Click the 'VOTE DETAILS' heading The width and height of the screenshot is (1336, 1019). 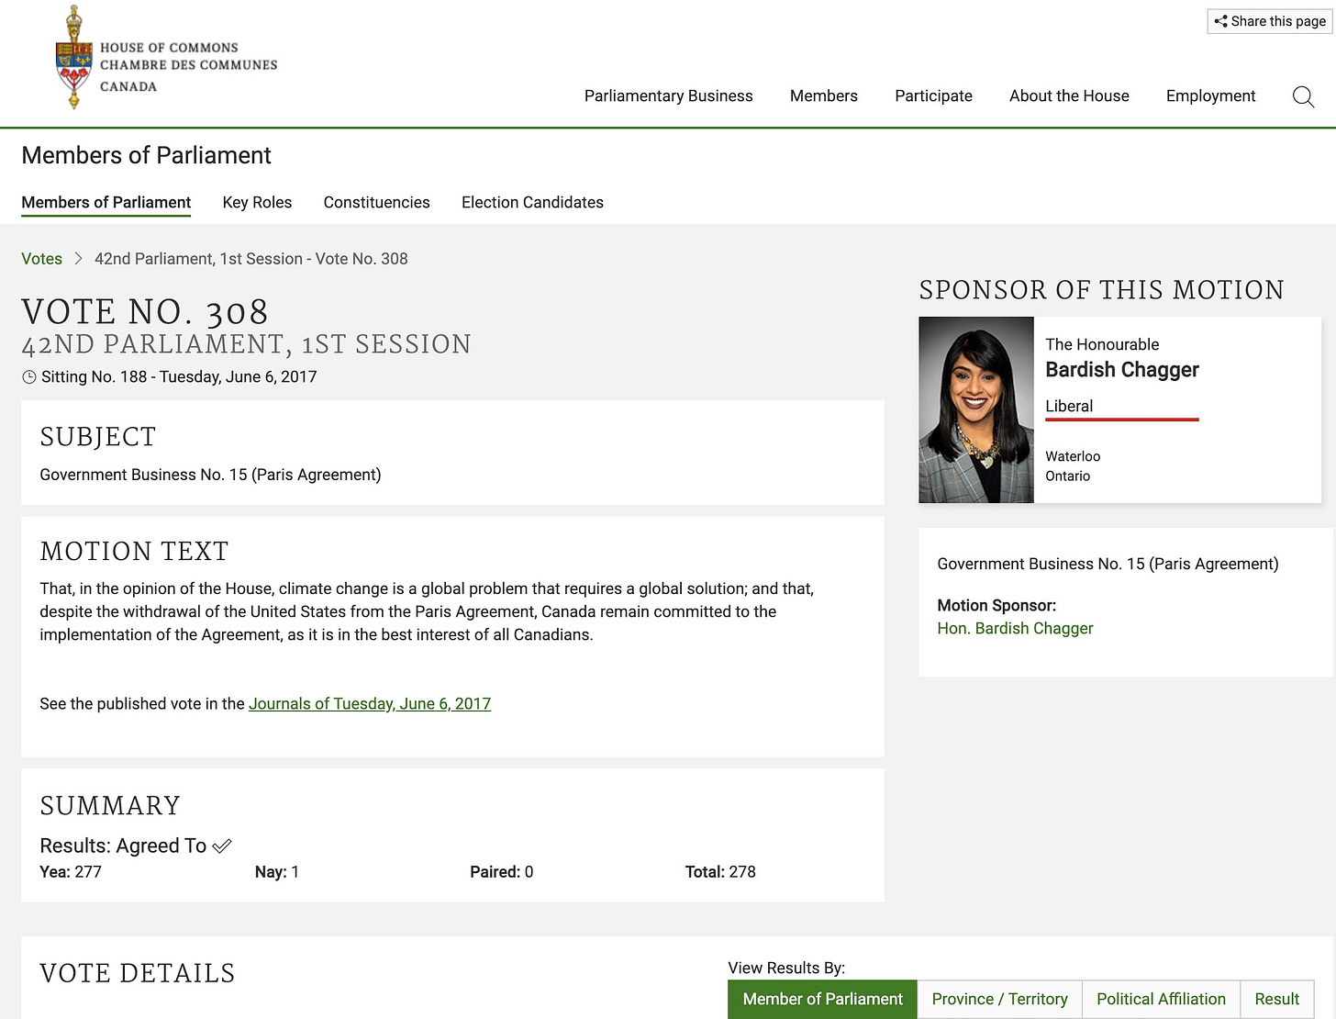138,973
